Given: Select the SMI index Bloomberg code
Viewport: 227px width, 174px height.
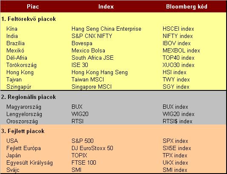Looking at the screenshot, I should (x=175, y=170).
